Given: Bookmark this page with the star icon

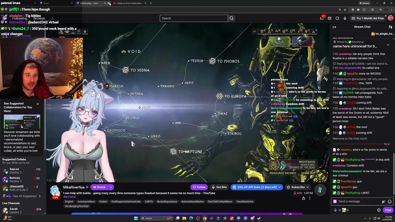Looking at the screenshot, I should click(345, 10).
